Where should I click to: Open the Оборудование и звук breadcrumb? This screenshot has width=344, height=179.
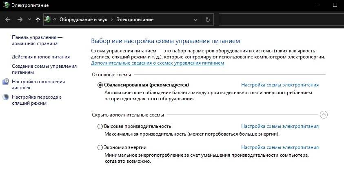point(84,19)
